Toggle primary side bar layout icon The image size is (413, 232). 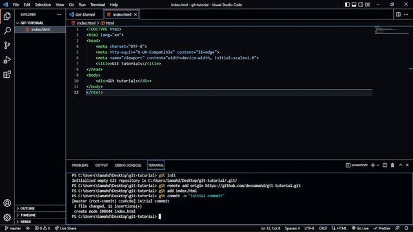point(347,5)
